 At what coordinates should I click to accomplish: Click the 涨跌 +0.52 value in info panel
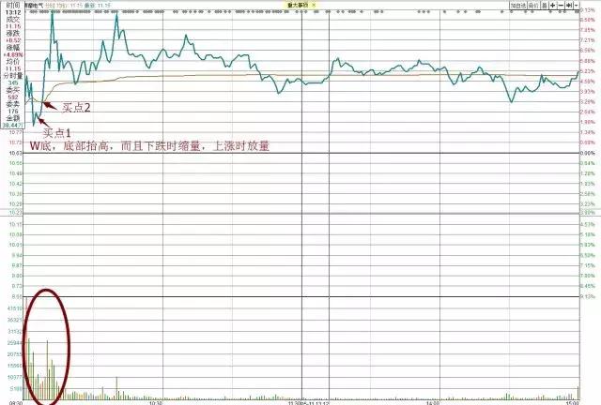pyautogui.click(x=13, y=40)
